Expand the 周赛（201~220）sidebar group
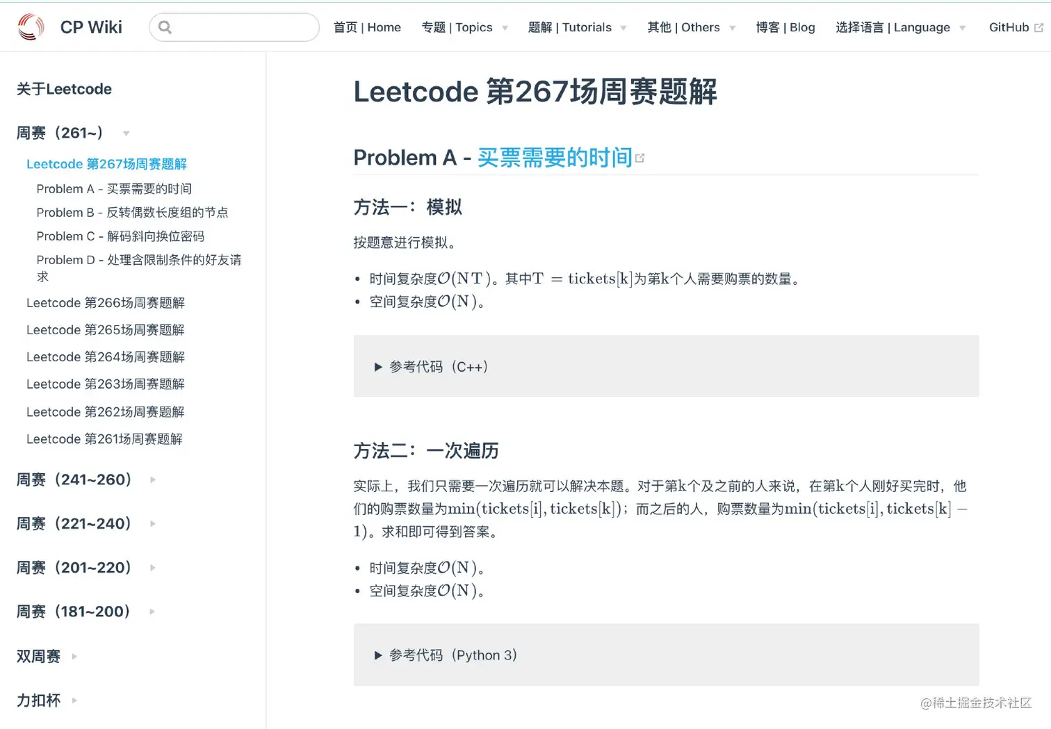This screenshot has height=729, width=1051. tap(86, 568)
